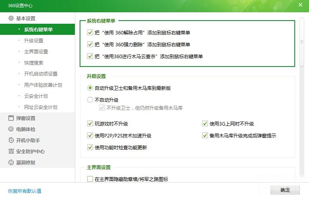Click the gear icon beside 基本设置
The image size is (309, 198).
tap(11, 18)
